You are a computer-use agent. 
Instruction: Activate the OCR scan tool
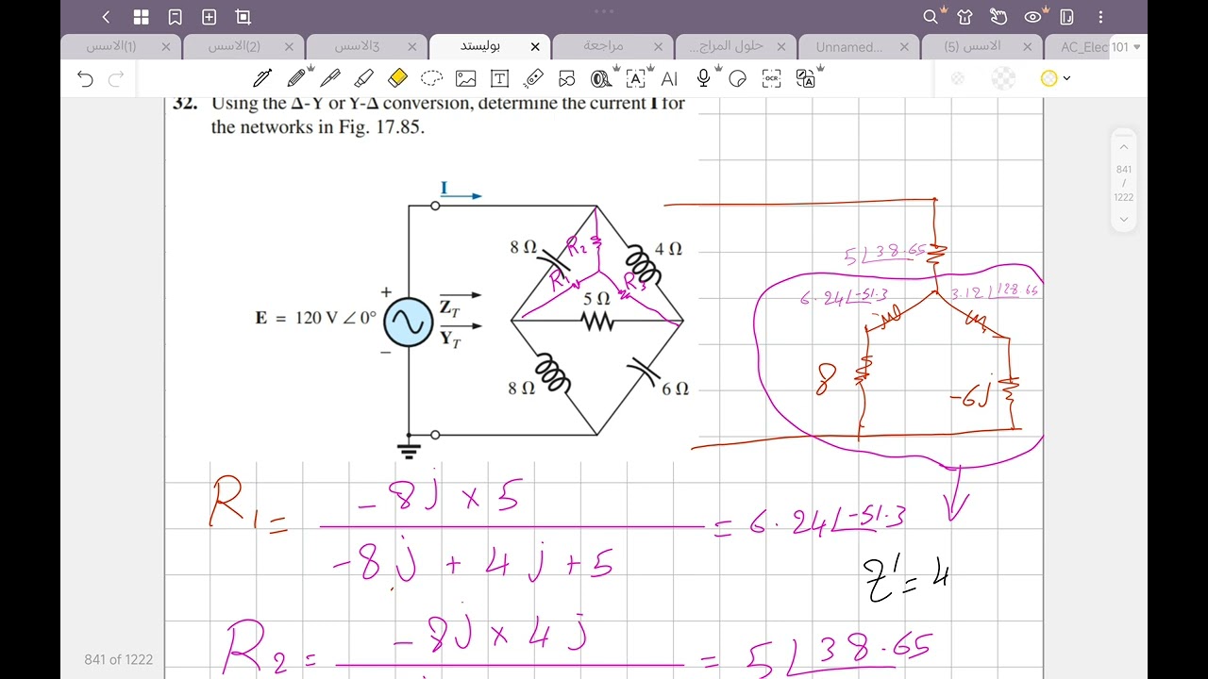point(772,78)
